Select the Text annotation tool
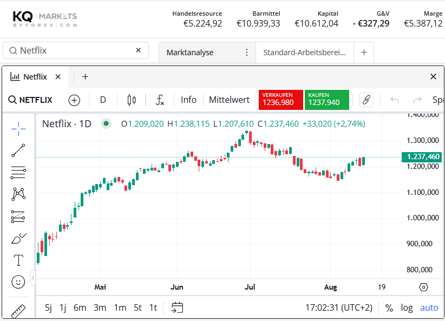Image resolution: width=445 pixels, height=321 pixels. tap(18, 260)
